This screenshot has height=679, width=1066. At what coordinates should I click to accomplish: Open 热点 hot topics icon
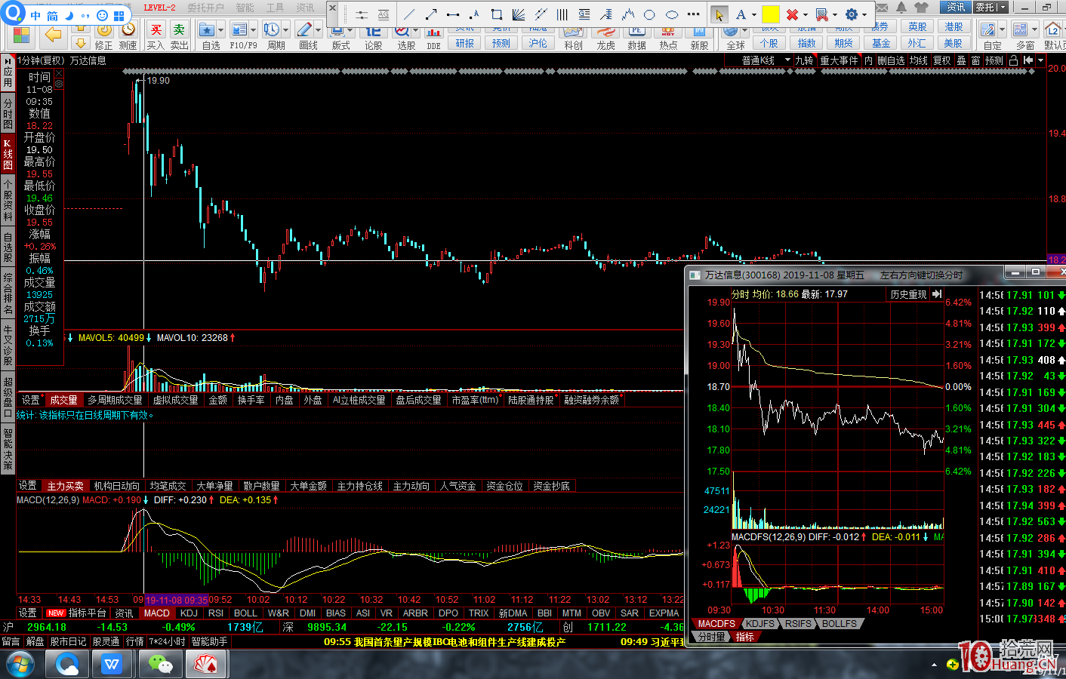[668, 38]
